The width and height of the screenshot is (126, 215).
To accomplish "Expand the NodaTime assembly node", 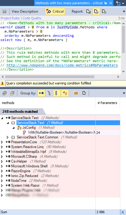I will pyautogui.click(x=2, y=181).
